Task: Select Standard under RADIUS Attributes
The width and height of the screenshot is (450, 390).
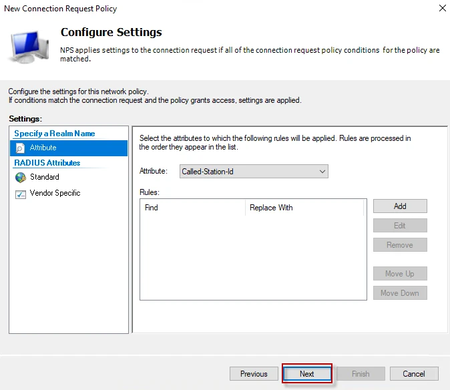Action: point(45,178)
